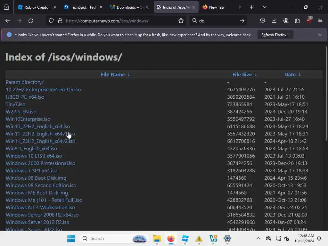Save page to Pocket
Viewport: 328px width, 246px height.
[263, 21]
